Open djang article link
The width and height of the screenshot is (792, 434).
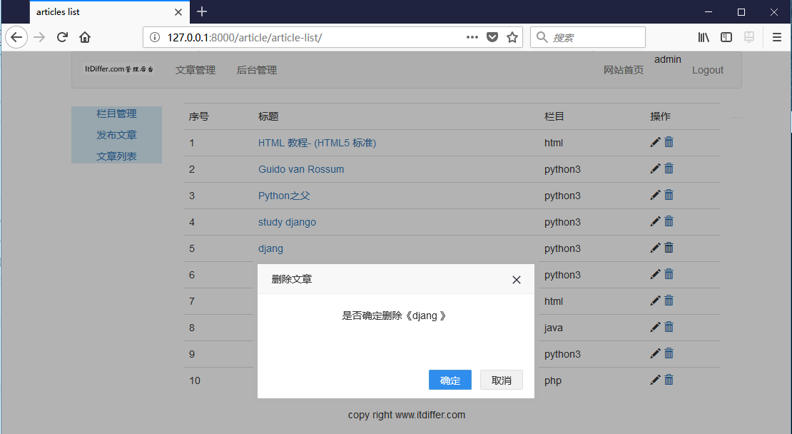click(270, 248)
